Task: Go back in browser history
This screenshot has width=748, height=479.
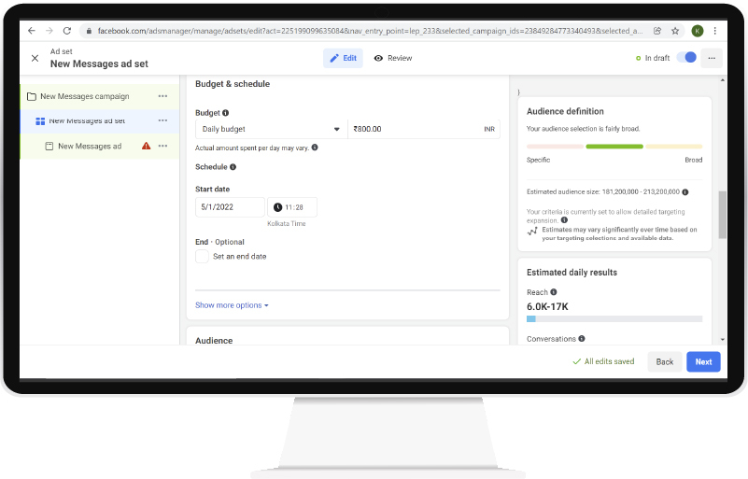Action: point(32,31)
